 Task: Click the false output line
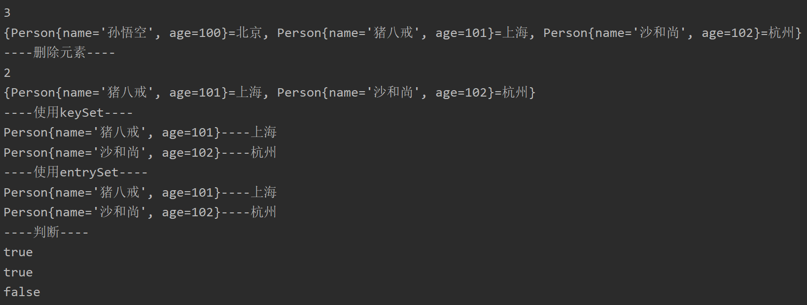[x=22, y=292]
